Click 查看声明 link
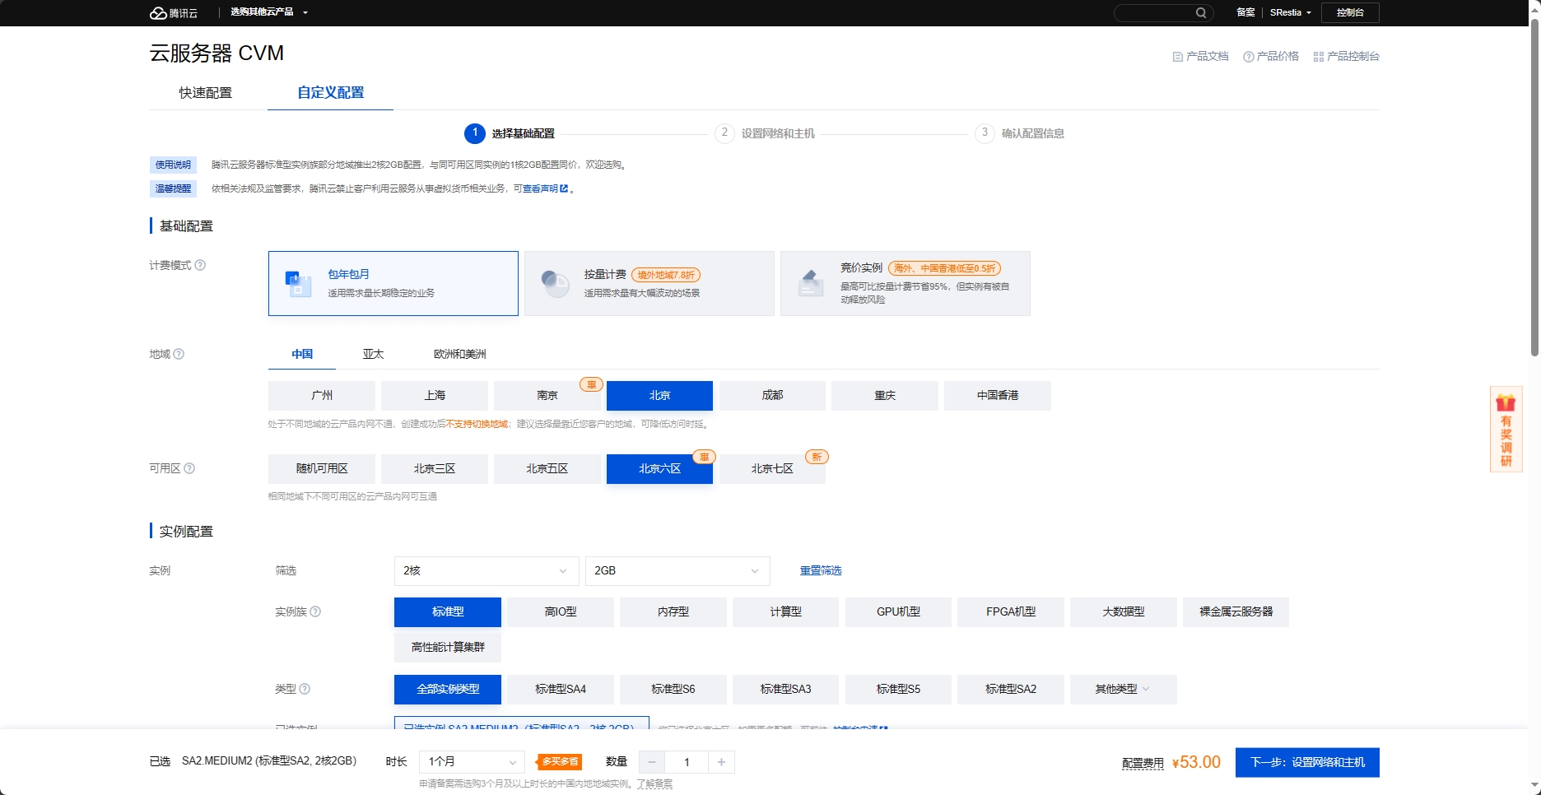This screenshot has height=795, width=1541. point(540,188)
